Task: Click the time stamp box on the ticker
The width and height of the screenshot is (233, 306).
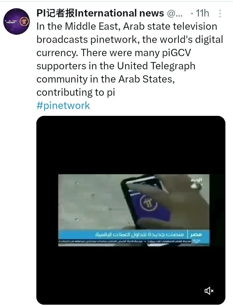Action: tap(196, 241)
